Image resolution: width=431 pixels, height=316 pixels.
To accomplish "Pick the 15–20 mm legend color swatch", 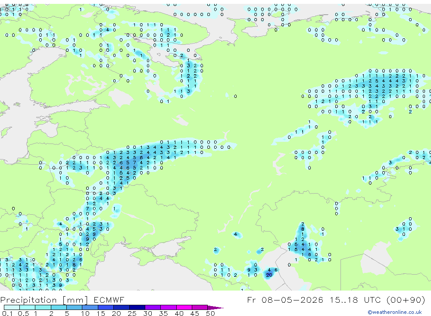I will 106,307.
